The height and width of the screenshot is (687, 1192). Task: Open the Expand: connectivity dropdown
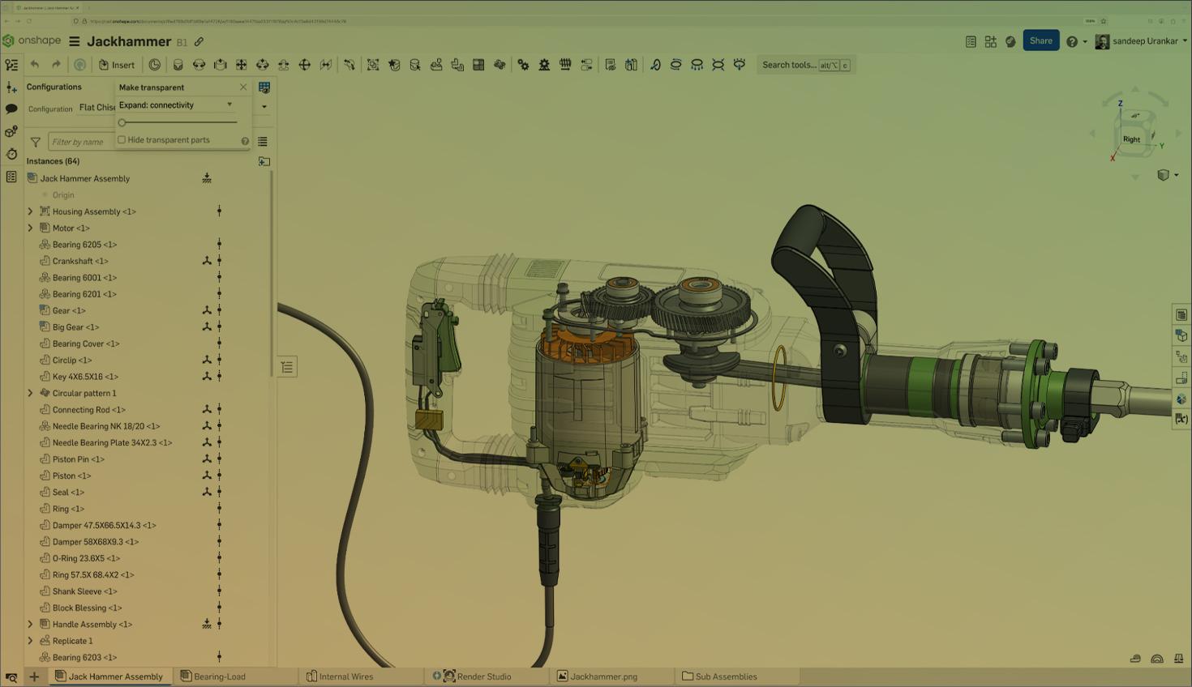175,105
